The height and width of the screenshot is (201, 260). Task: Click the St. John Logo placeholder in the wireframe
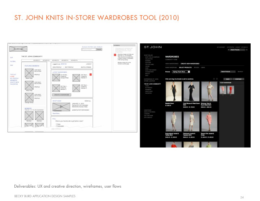tap(18, 49)
